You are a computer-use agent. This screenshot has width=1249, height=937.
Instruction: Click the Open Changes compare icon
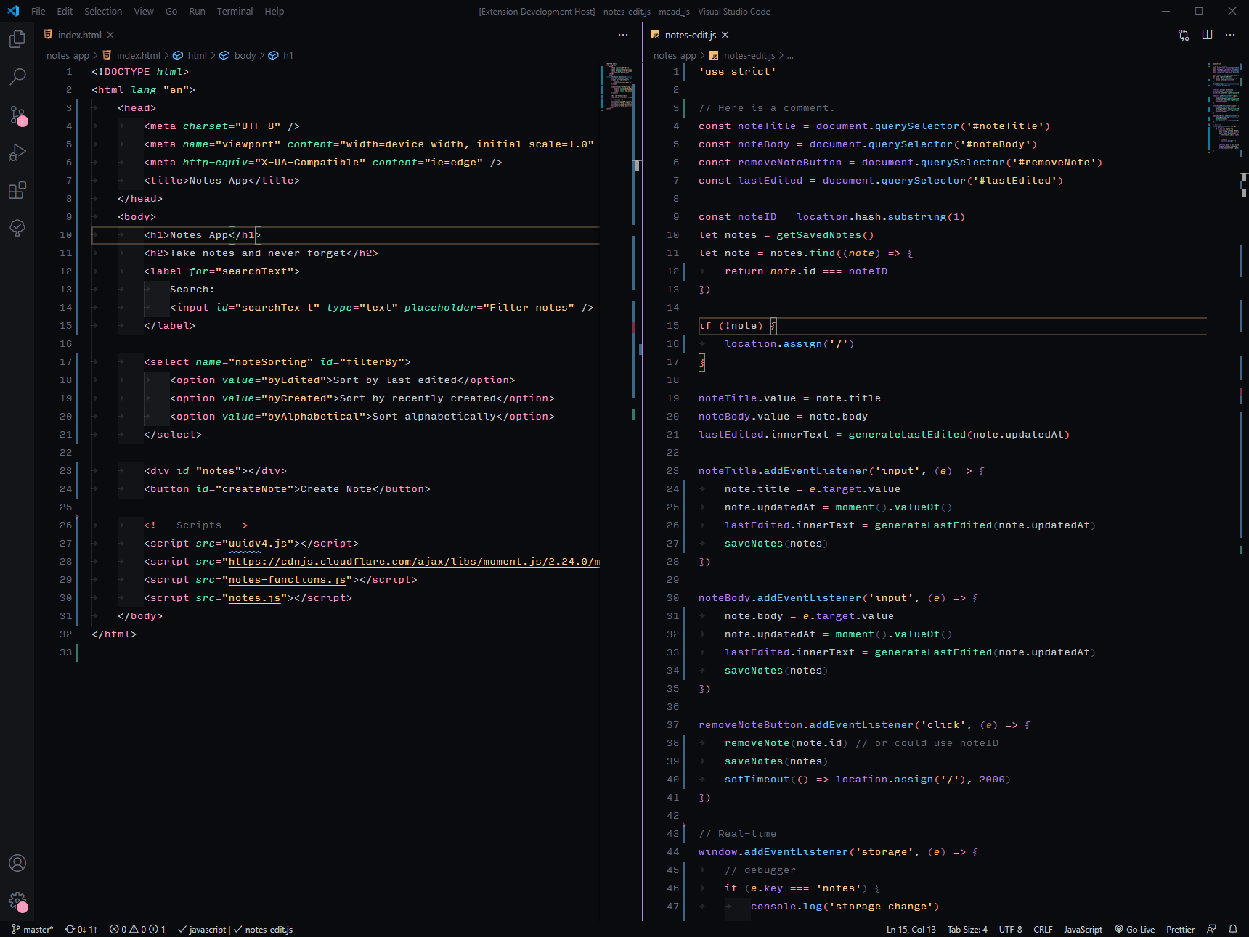coord(1184,35)
